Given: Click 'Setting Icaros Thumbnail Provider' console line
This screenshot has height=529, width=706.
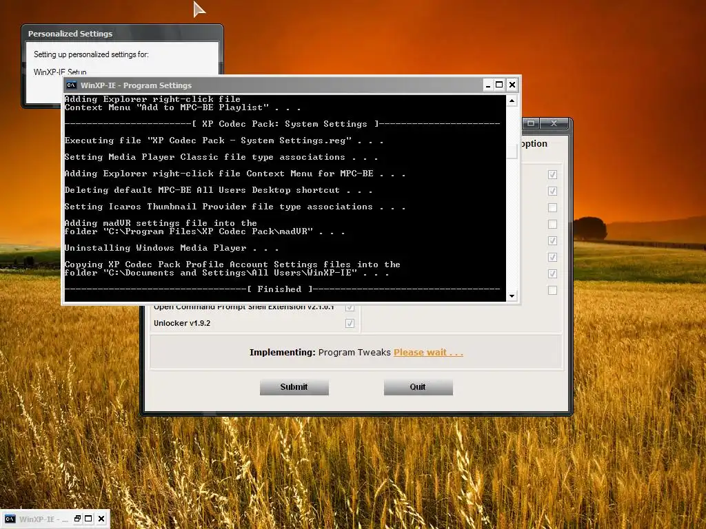Looking at the screenshot, I should point(235,207).
